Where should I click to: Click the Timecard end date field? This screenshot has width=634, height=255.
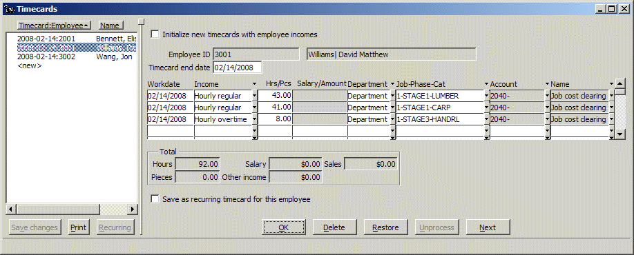238,68
